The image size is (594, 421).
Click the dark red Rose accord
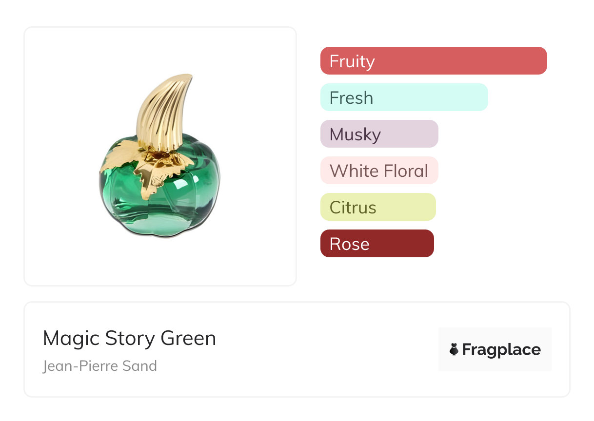376,244
